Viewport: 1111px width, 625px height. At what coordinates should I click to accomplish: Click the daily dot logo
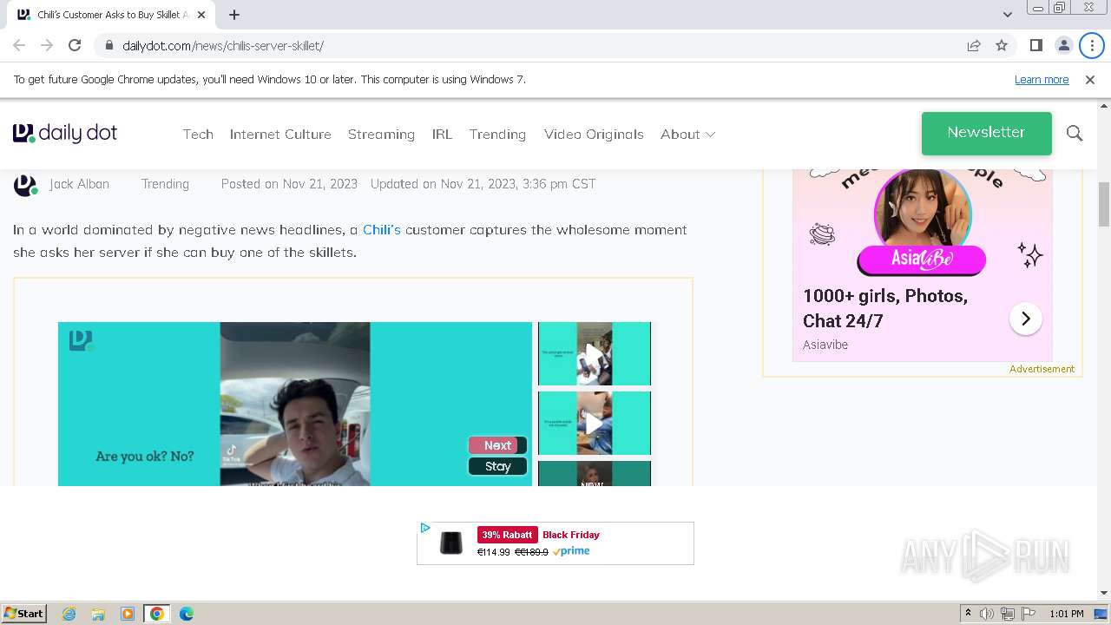65,133
